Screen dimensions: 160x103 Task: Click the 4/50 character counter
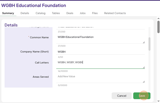click(60, 57)
